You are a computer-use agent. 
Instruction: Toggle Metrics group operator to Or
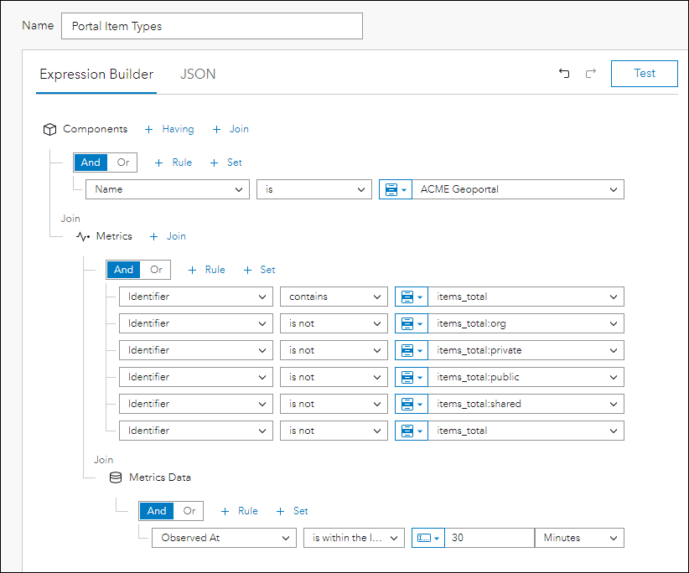[156, 270]
